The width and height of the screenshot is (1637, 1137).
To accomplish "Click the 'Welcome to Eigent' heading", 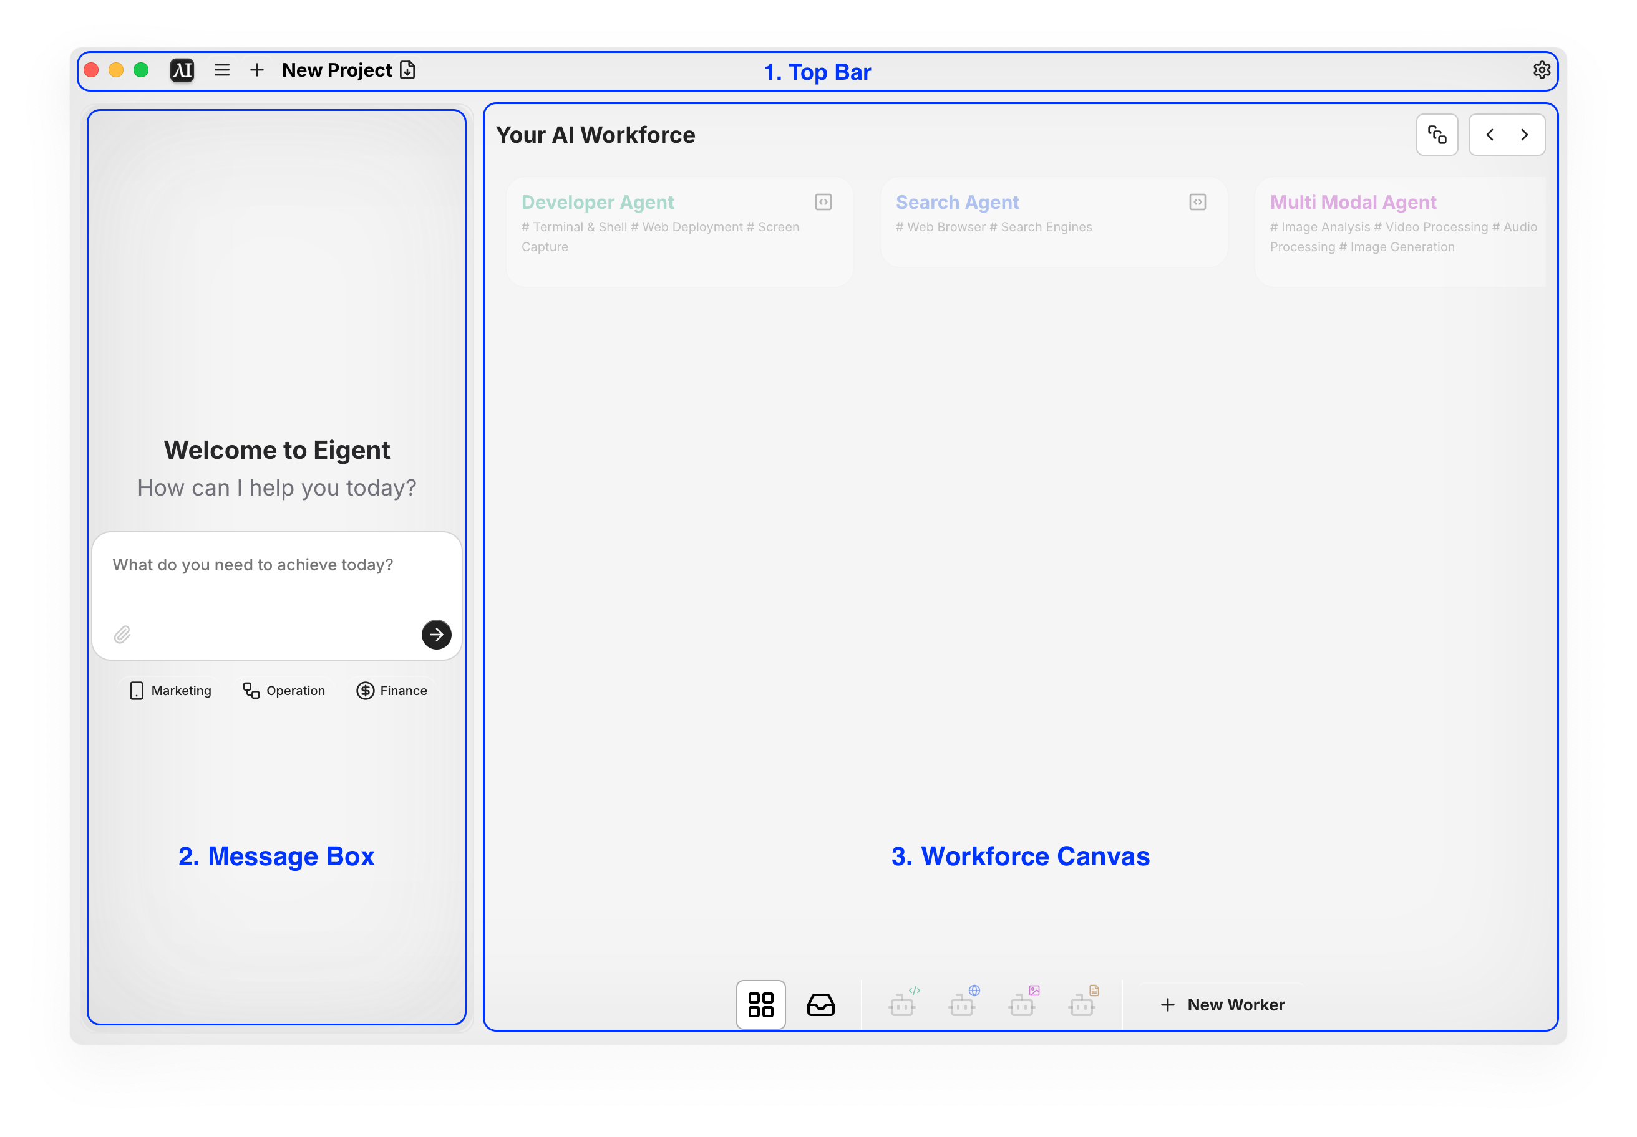I will (x=276, y=450).
